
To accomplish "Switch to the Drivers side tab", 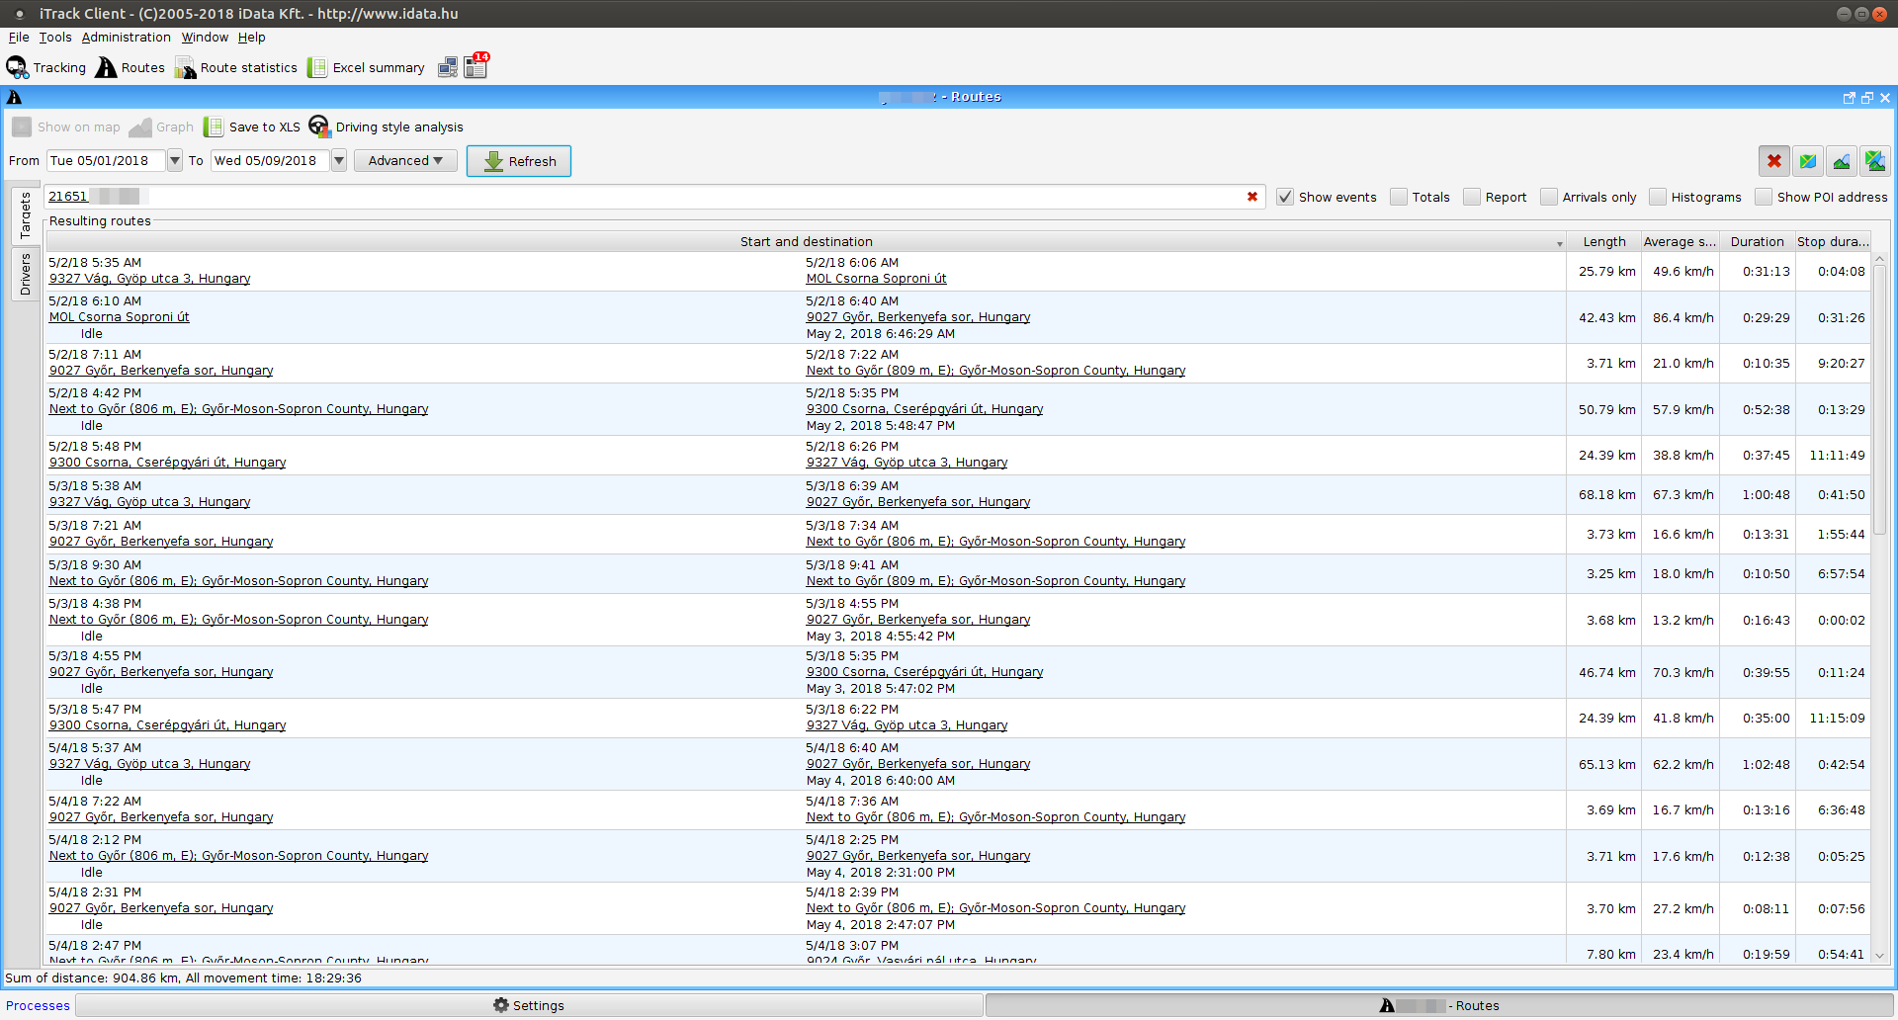I will coord(26,275).
